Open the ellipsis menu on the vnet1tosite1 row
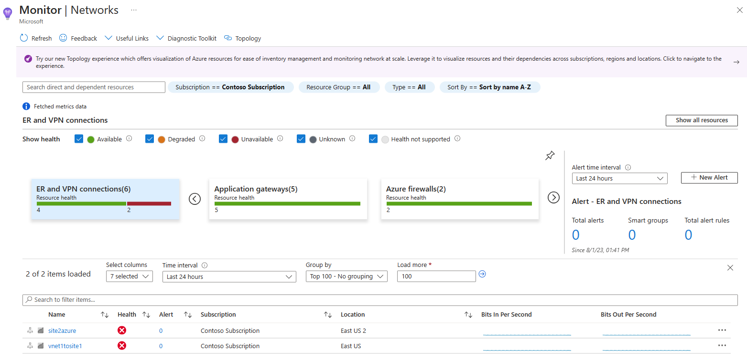The image size is (747, 362). (722, 345)
